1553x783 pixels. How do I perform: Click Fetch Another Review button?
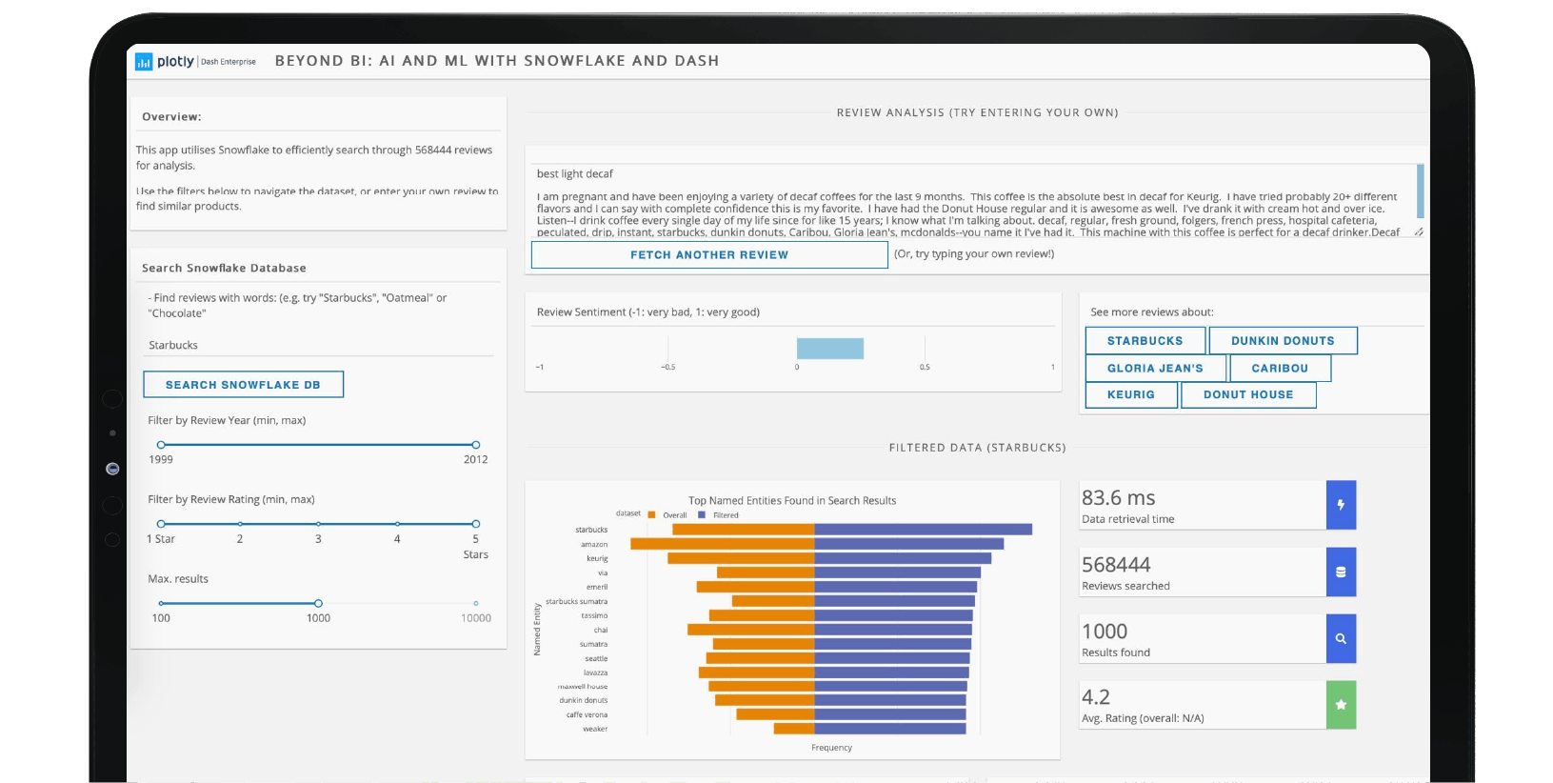click(709, 254)
